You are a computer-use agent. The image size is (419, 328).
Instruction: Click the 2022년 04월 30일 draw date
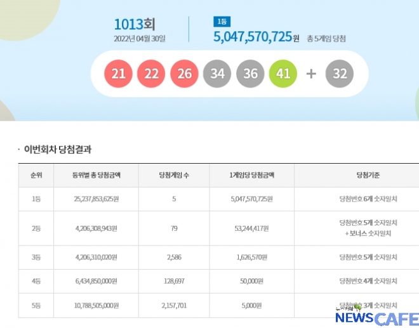pos(140,39)
